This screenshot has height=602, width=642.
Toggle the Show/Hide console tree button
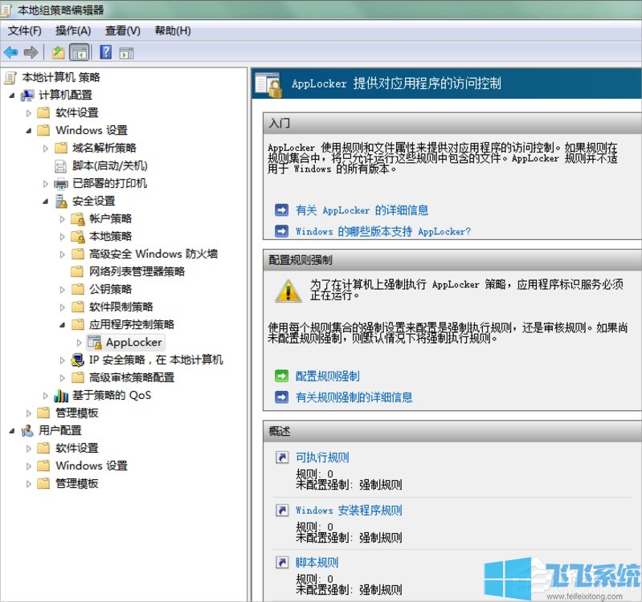coord(79,52)
